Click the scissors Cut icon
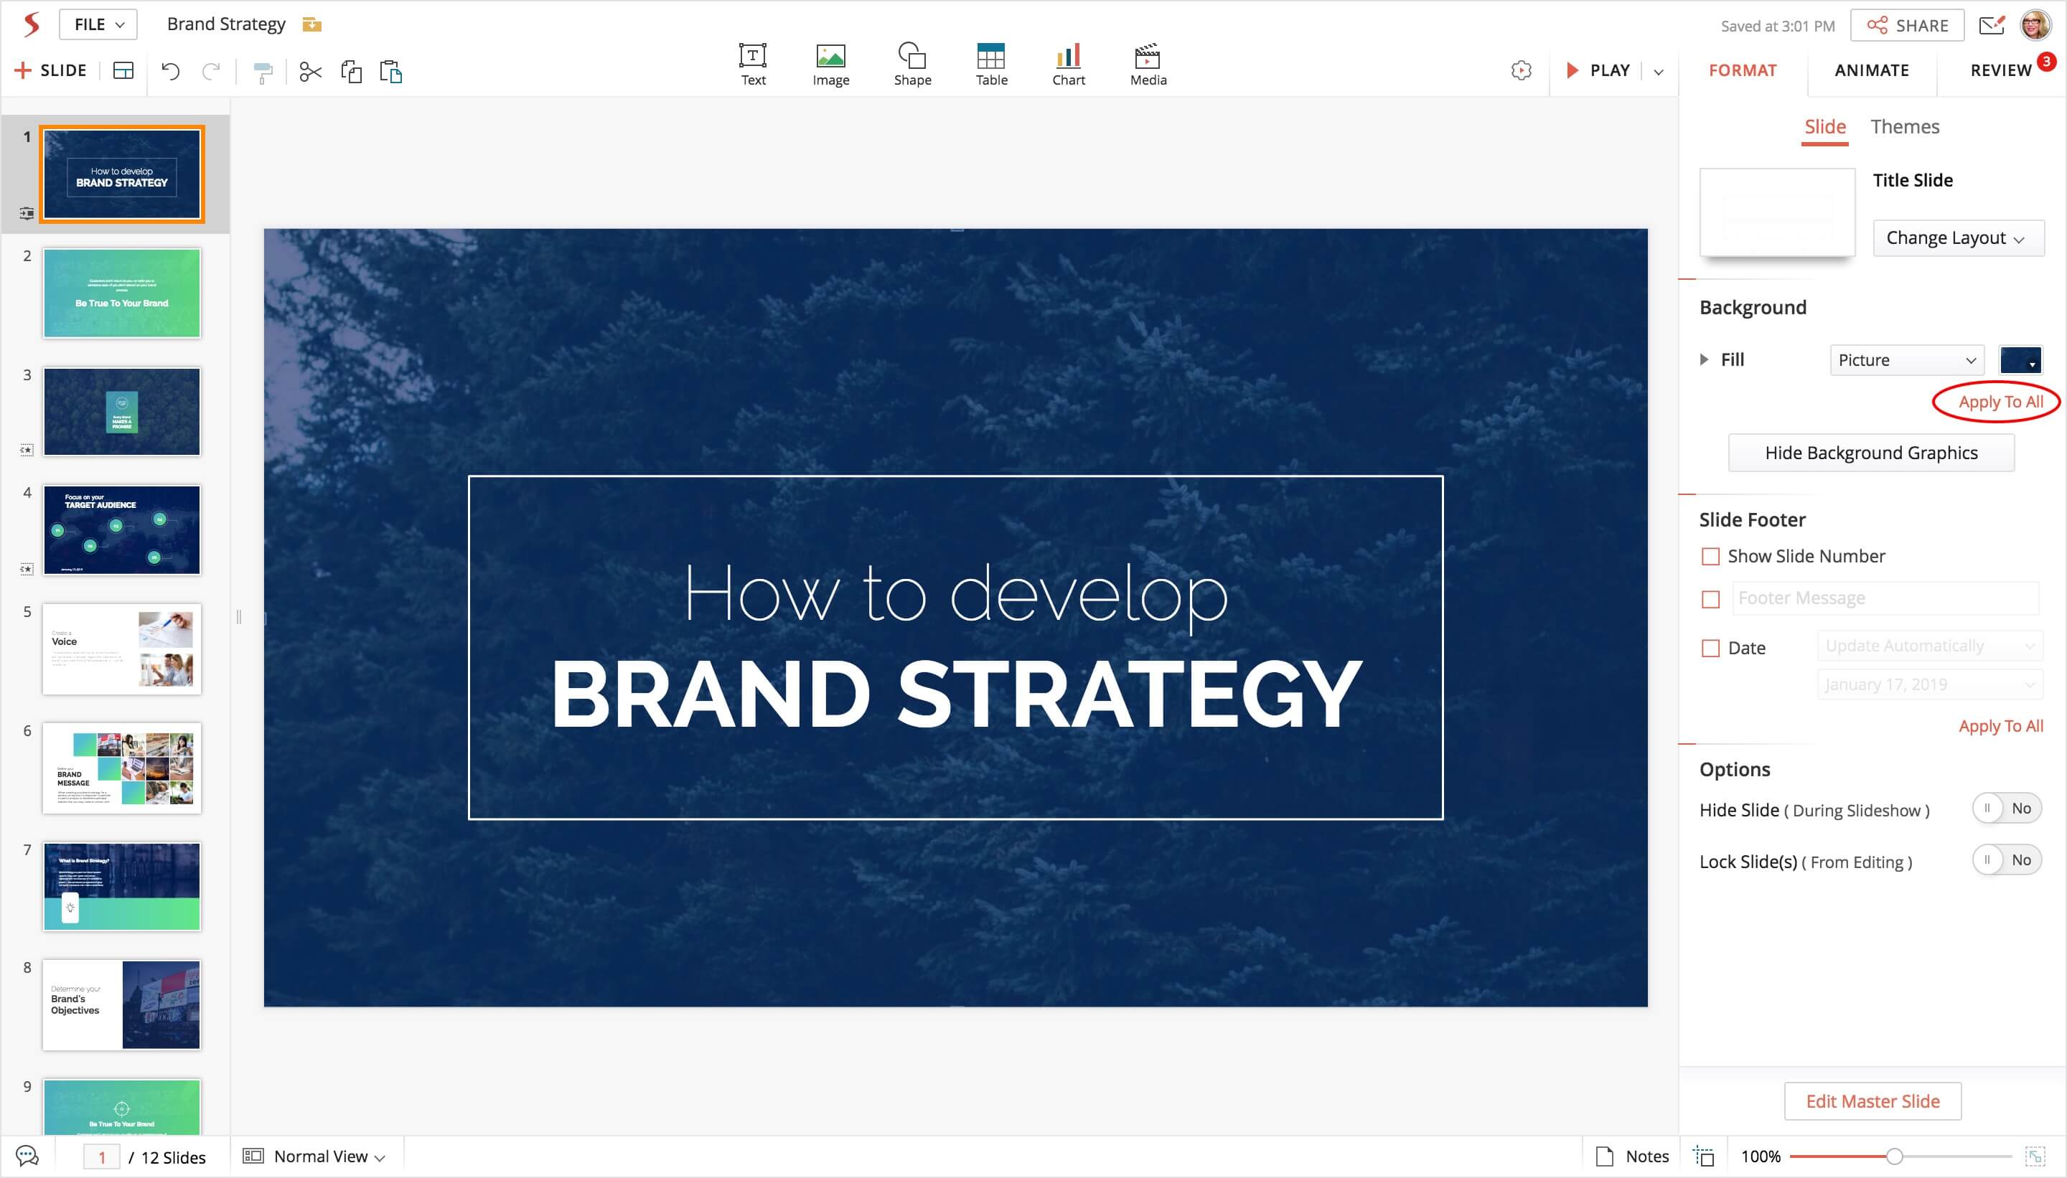 coord(310,72)
